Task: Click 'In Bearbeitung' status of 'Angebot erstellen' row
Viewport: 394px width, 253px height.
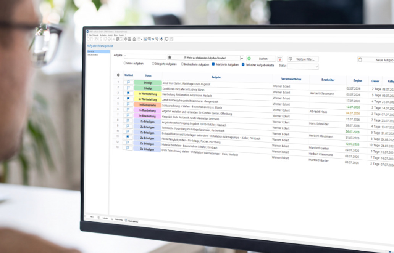Action: [147, 110]
